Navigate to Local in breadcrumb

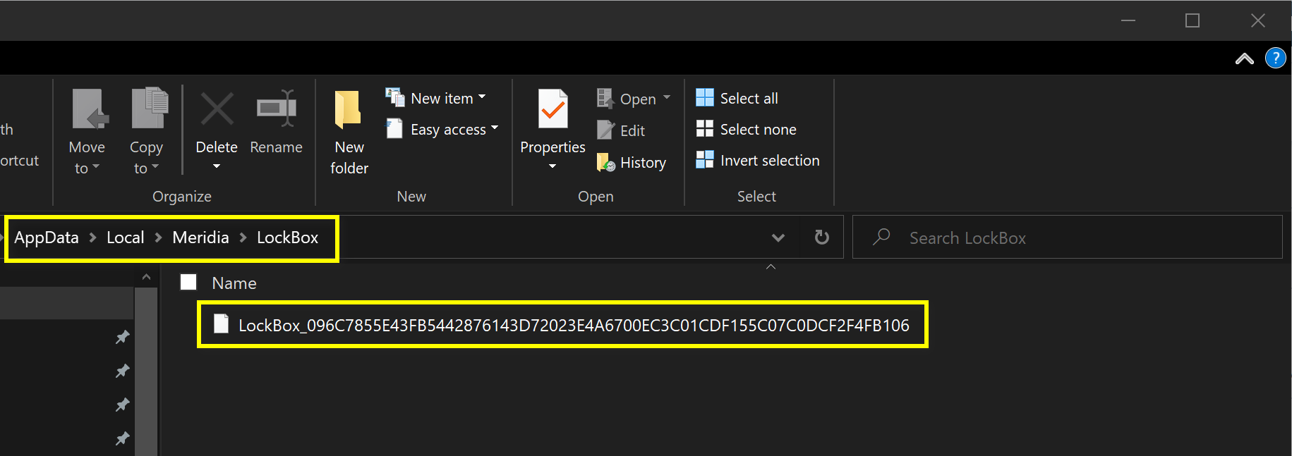126,238
